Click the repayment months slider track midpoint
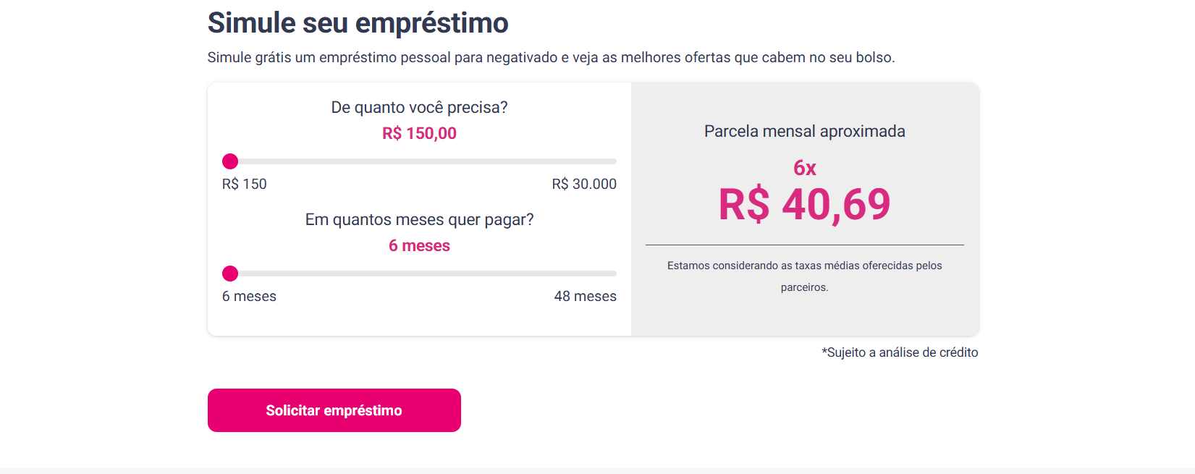The width and height of the screenshot is (1195, 474). [x=420, y=274]
